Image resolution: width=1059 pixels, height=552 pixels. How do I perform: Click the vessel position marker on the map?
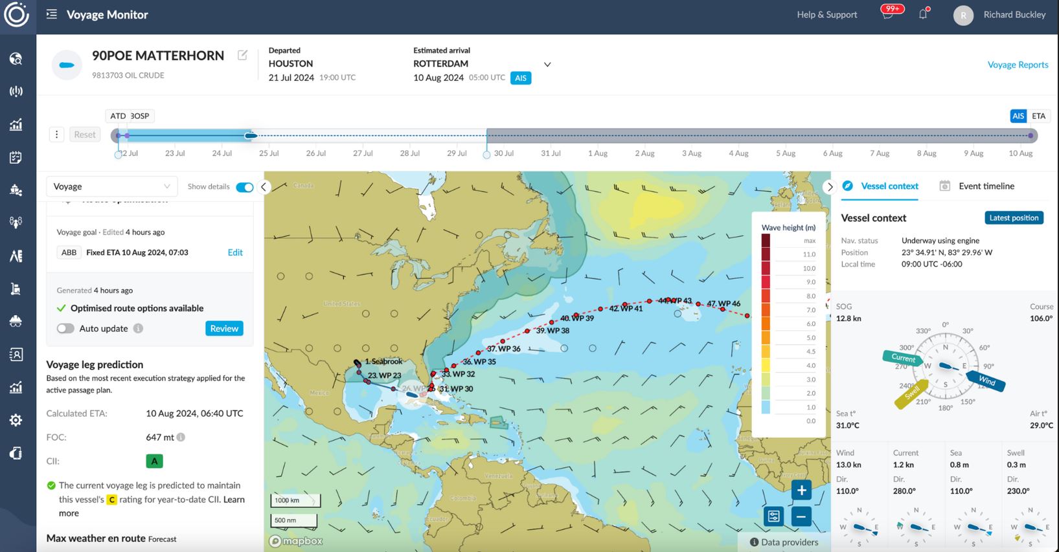pos(411,394)
